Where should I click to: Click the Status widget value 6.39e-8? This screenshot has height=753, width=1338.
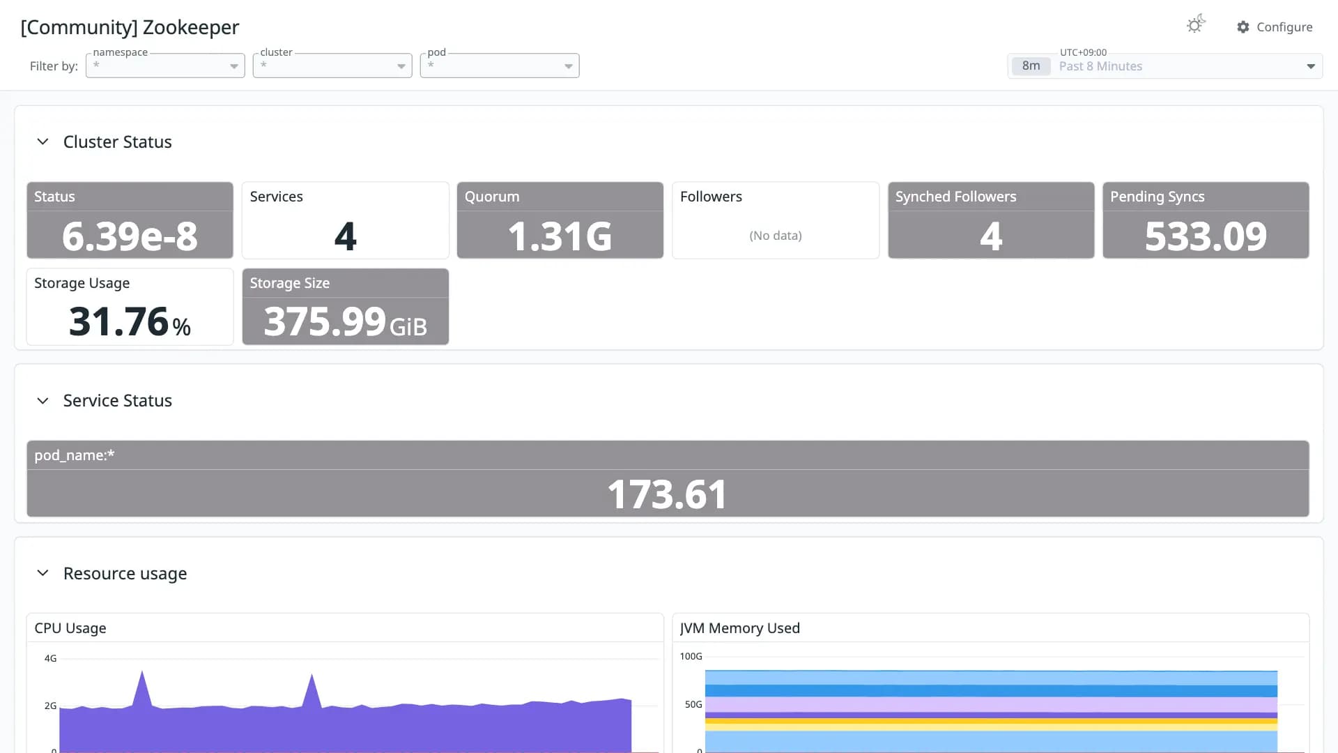click(130, 236)
